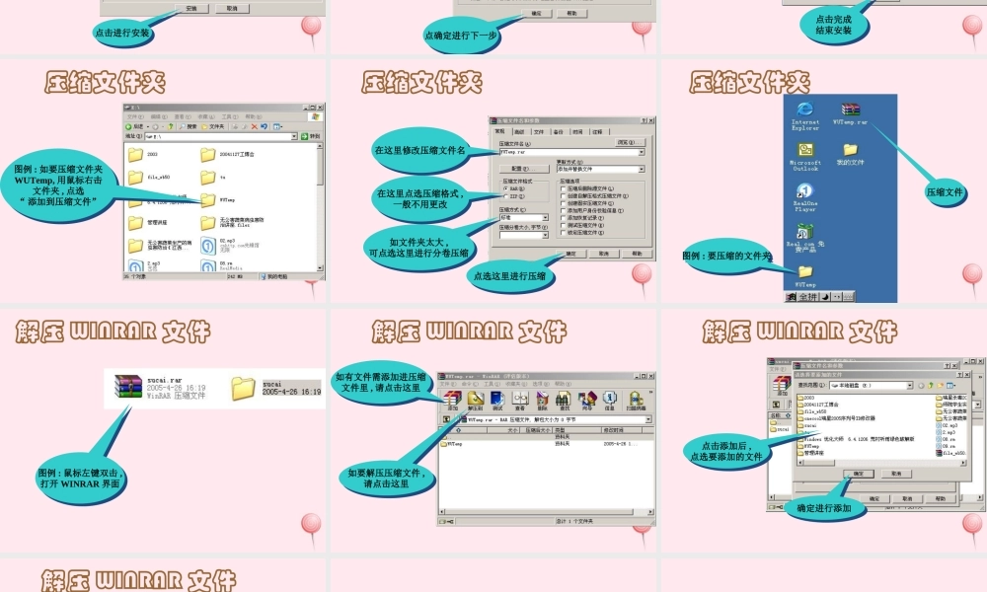Image resolution: width=987 pixels, height=592 pixels.
Task: Open the 文件 menu in WinRAR window
Action: click(x=447, y=384)
